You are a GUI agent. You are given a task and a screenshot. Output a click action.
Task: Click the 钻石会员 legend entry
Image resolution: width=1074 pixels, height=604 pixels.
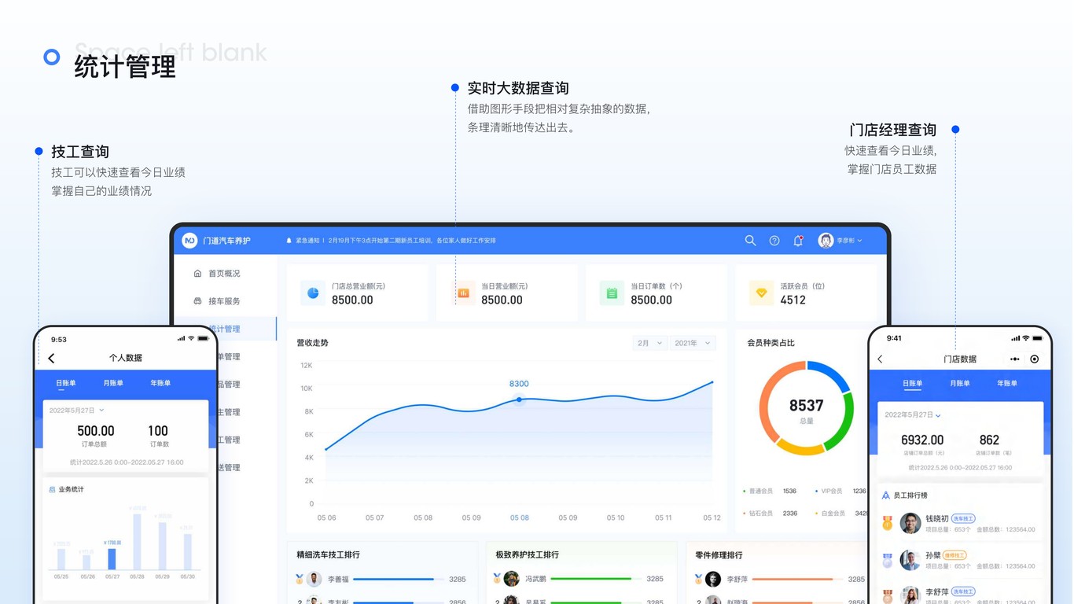pyautogui.click(x=770, y=514)
